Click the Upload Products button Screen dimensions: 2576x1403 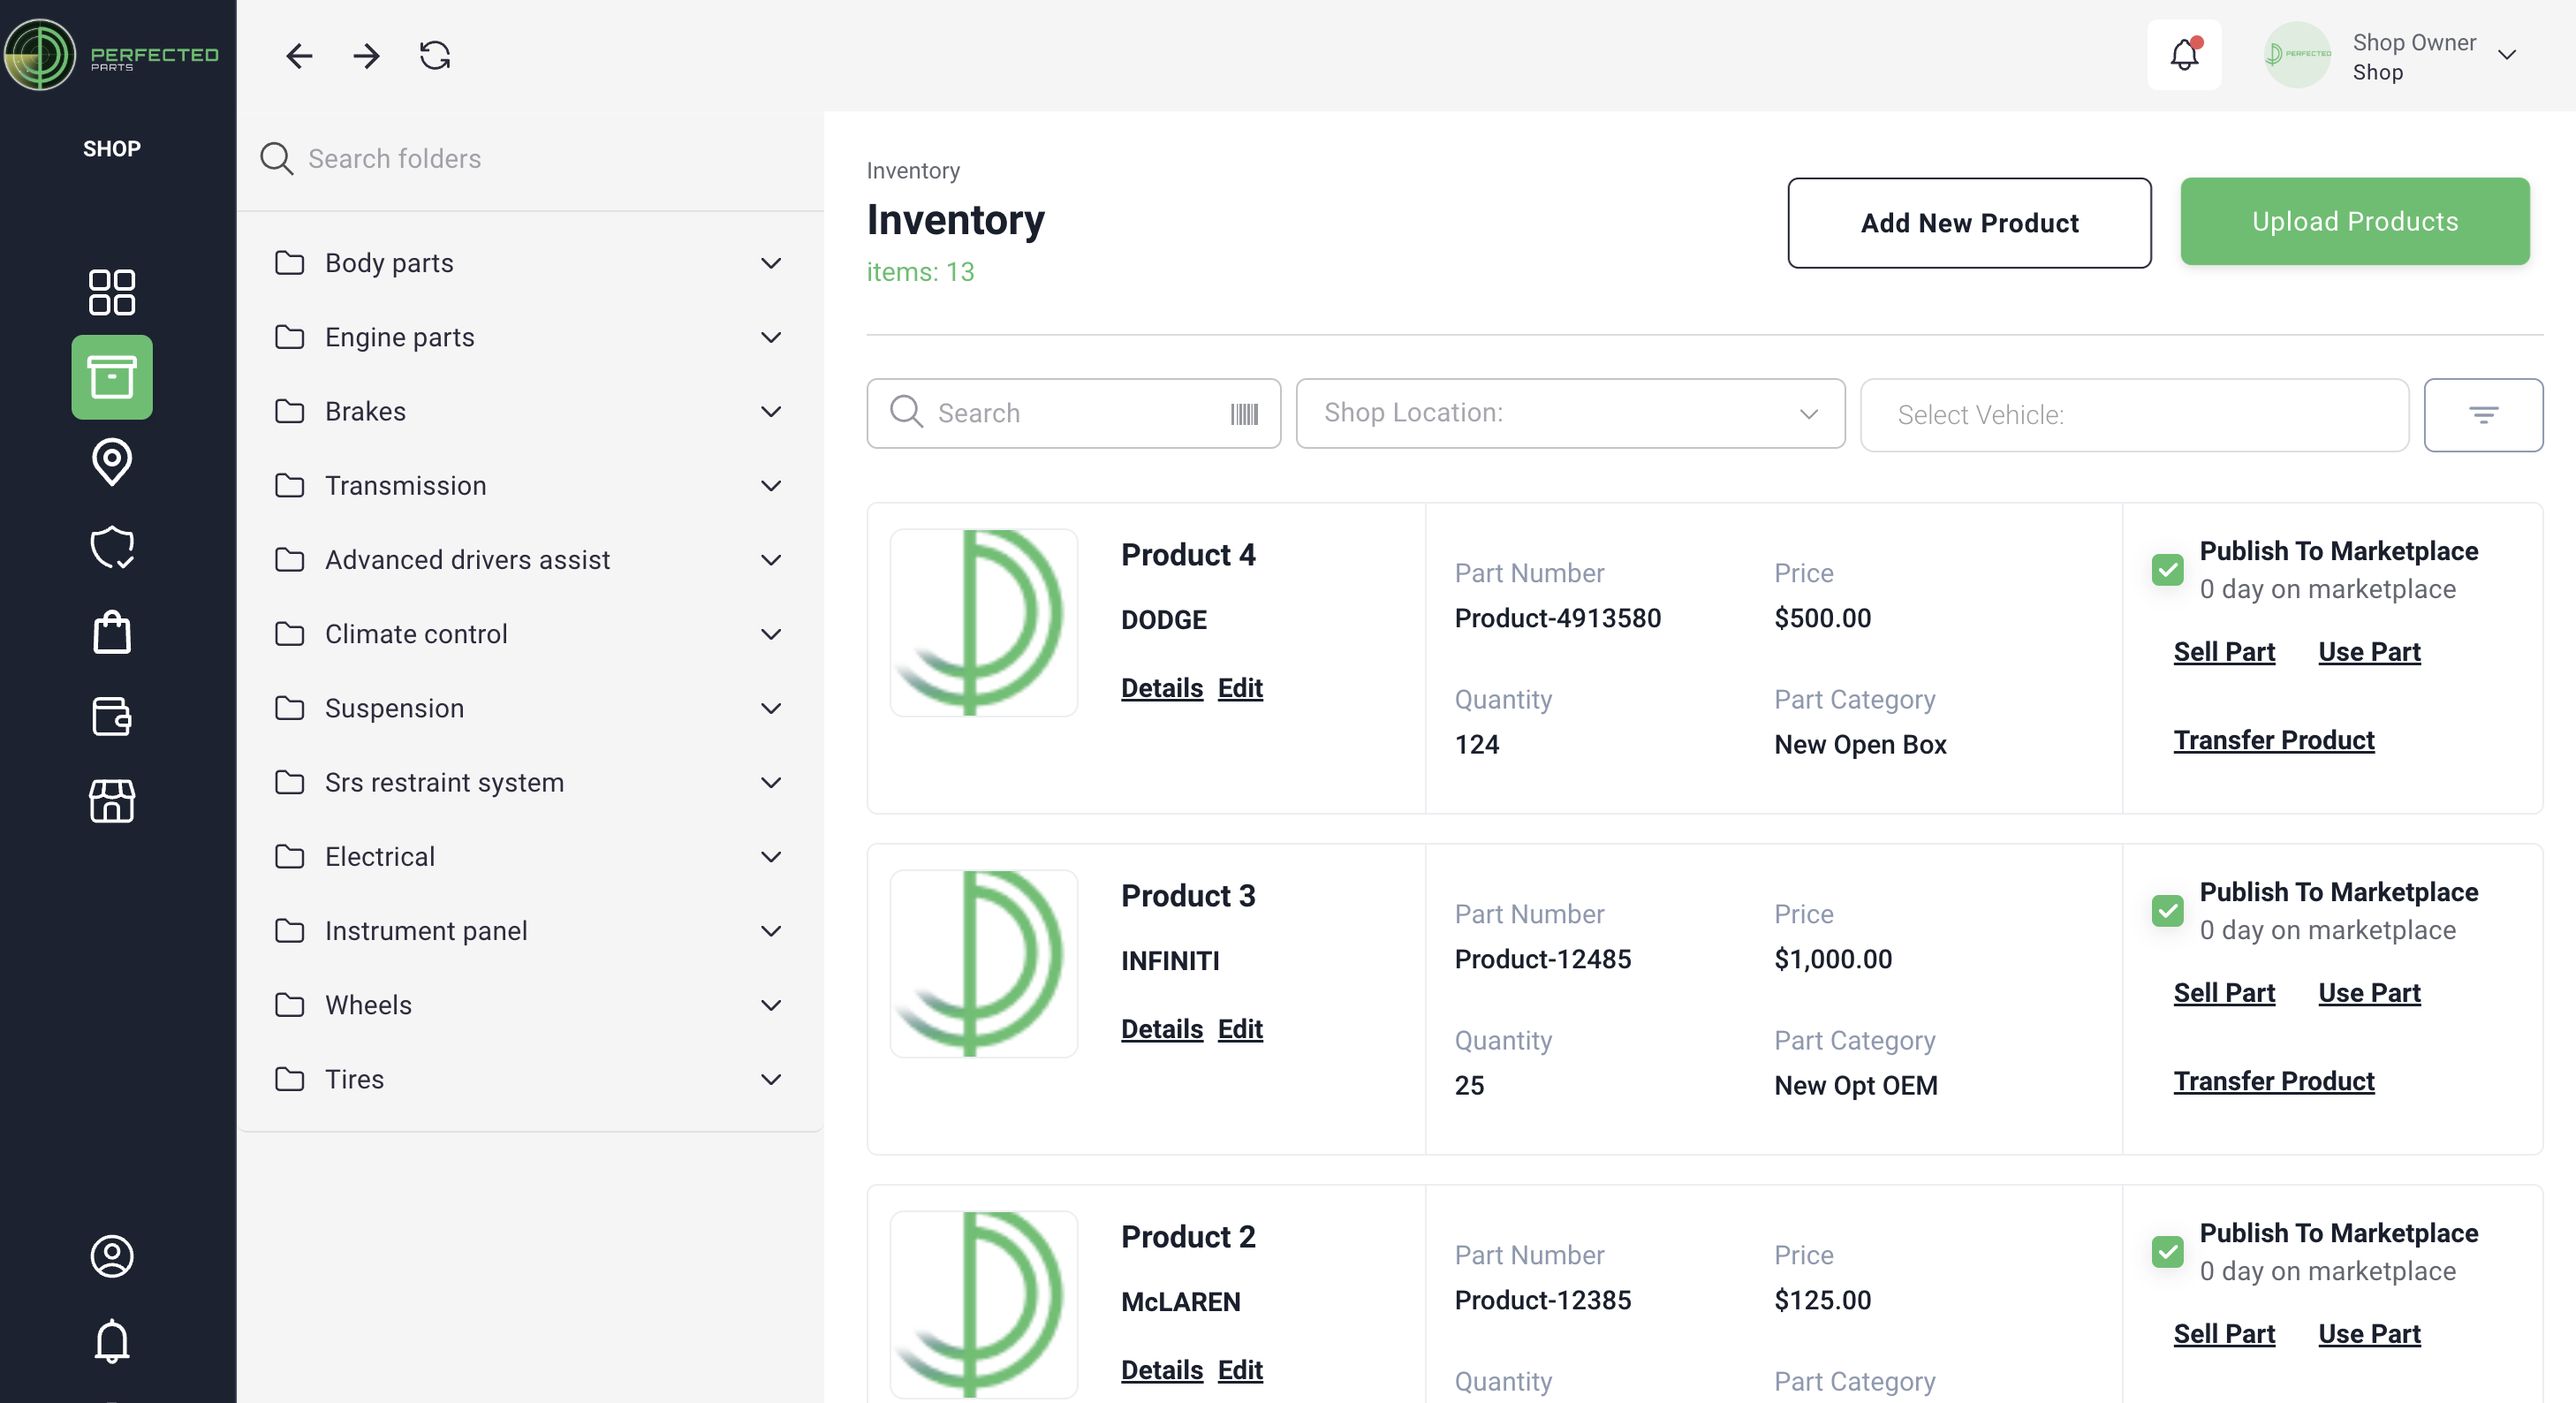[x=2354, y=221]
